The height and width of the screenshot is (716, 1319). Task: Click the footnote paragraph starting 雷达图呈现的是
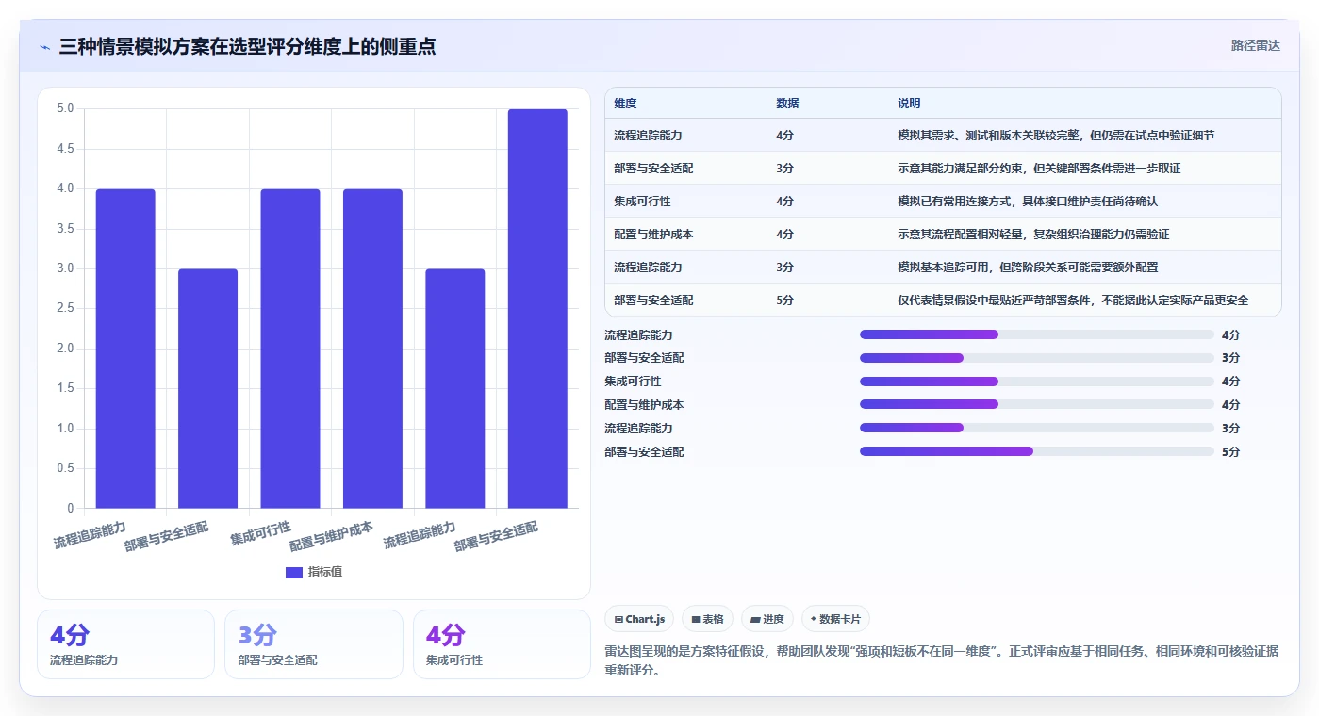[942, 661]
